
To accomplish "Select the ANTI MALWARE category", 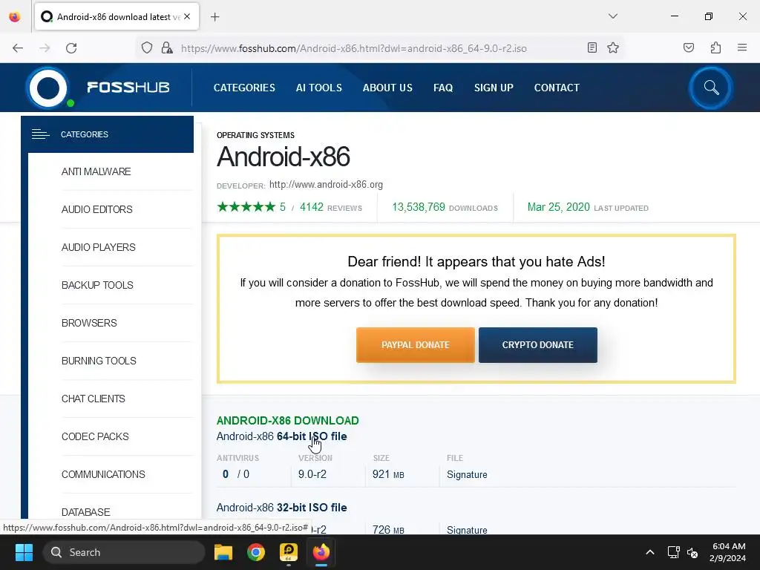I will point(96,171).
